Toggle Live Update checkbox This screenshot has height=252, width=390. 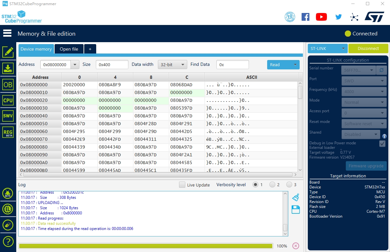pyautogui.click(x=182, y=185)
